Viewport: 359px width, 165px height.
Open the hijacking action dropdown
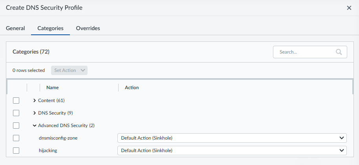point(232,151)
